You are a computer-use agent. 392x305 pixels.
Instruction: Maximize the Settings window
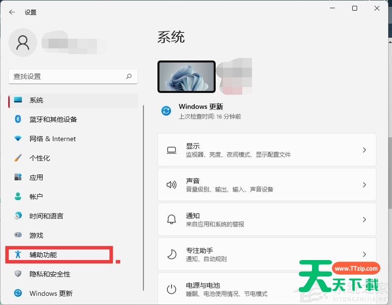tap(355, 8)
